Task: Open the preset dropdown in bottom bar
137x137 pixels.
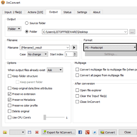Action: tap(17, 132)
